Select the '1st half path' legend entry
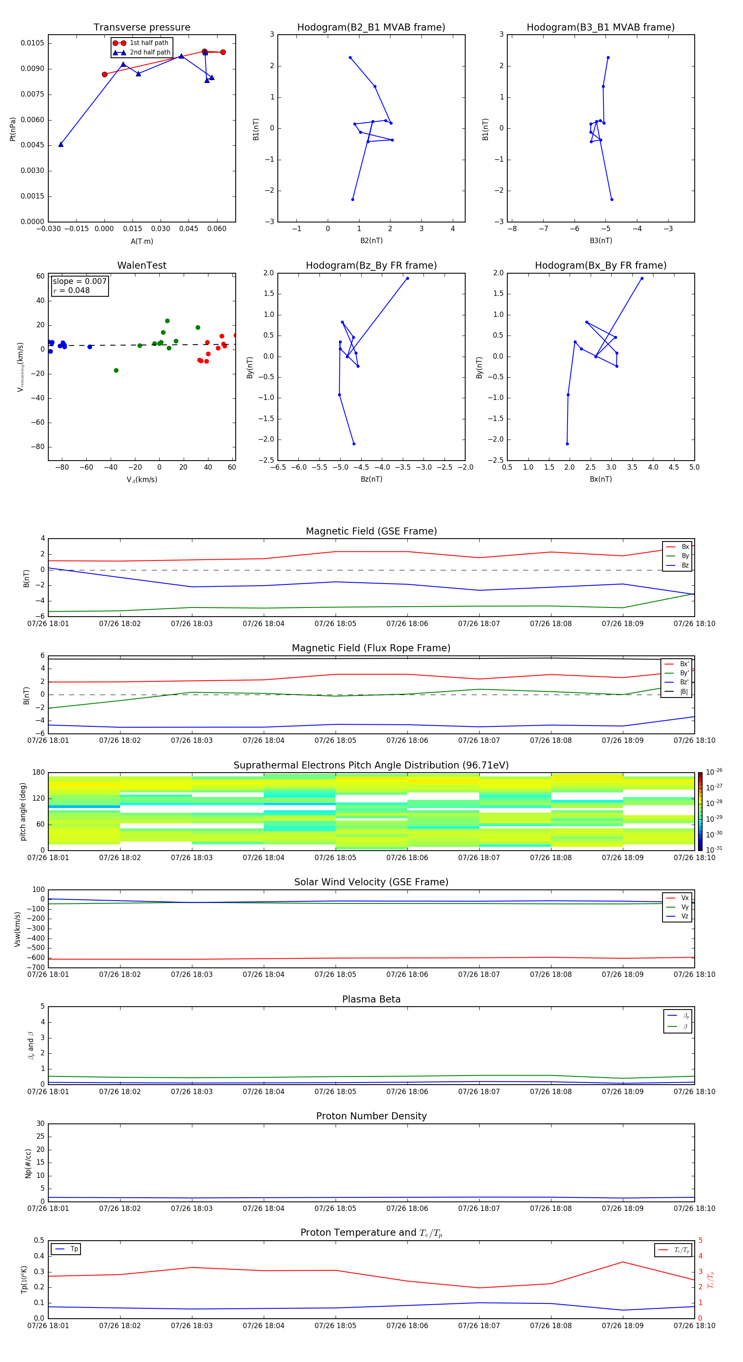This screenshot has height=1362, width=743. (141, 43)
